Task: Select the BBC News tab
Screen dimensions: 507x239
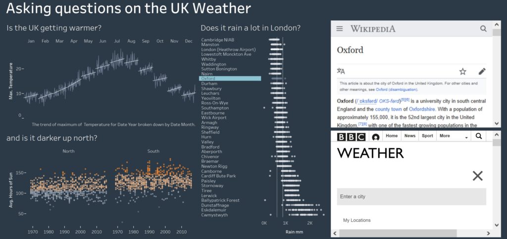Action: click(409, 136)
